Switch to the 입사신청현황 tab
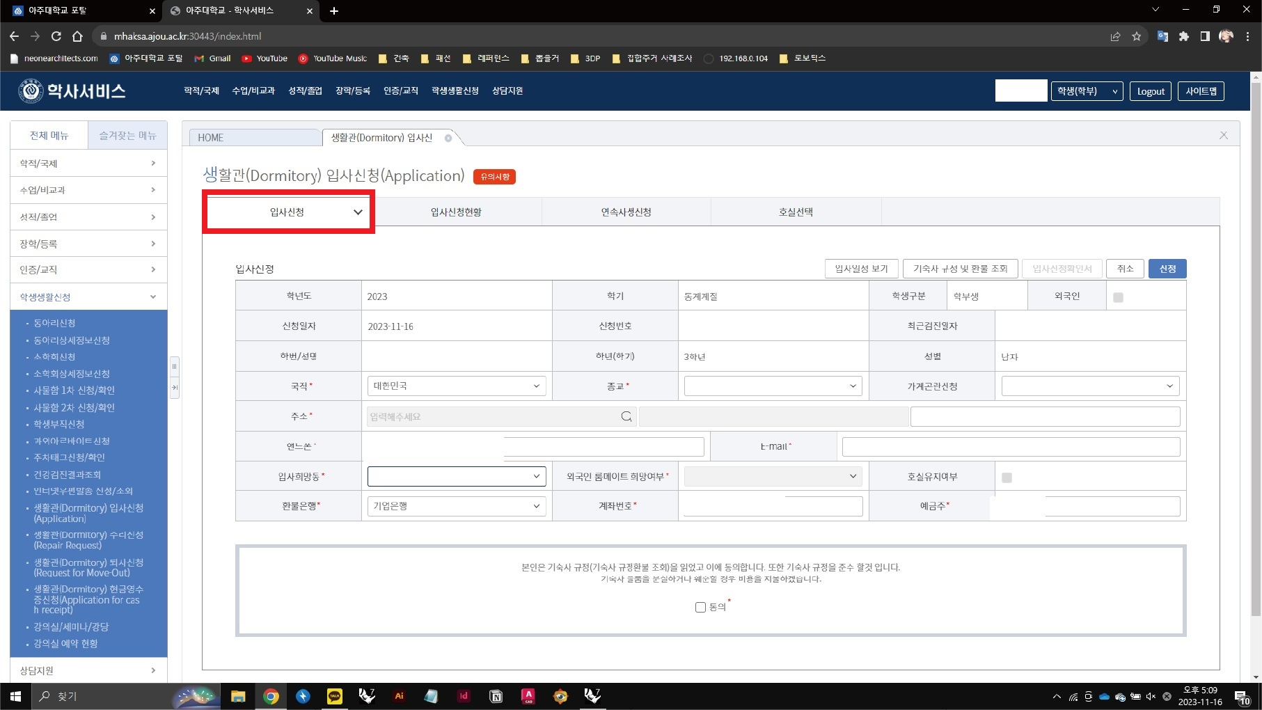Screen dimensions: 1262x710 point(456,212)
